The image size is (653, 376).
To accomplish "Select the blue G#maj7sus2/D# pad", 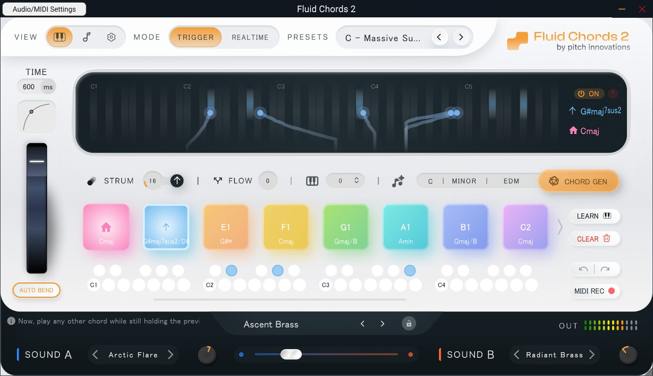I will (x=166, y=227).
